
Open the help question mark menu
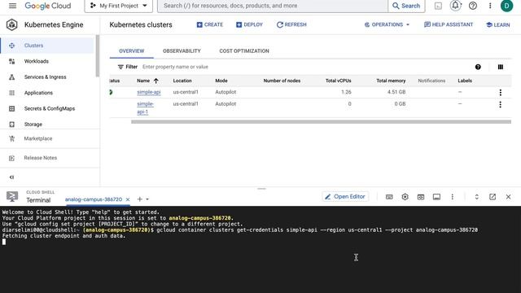(x=473, y=6)
